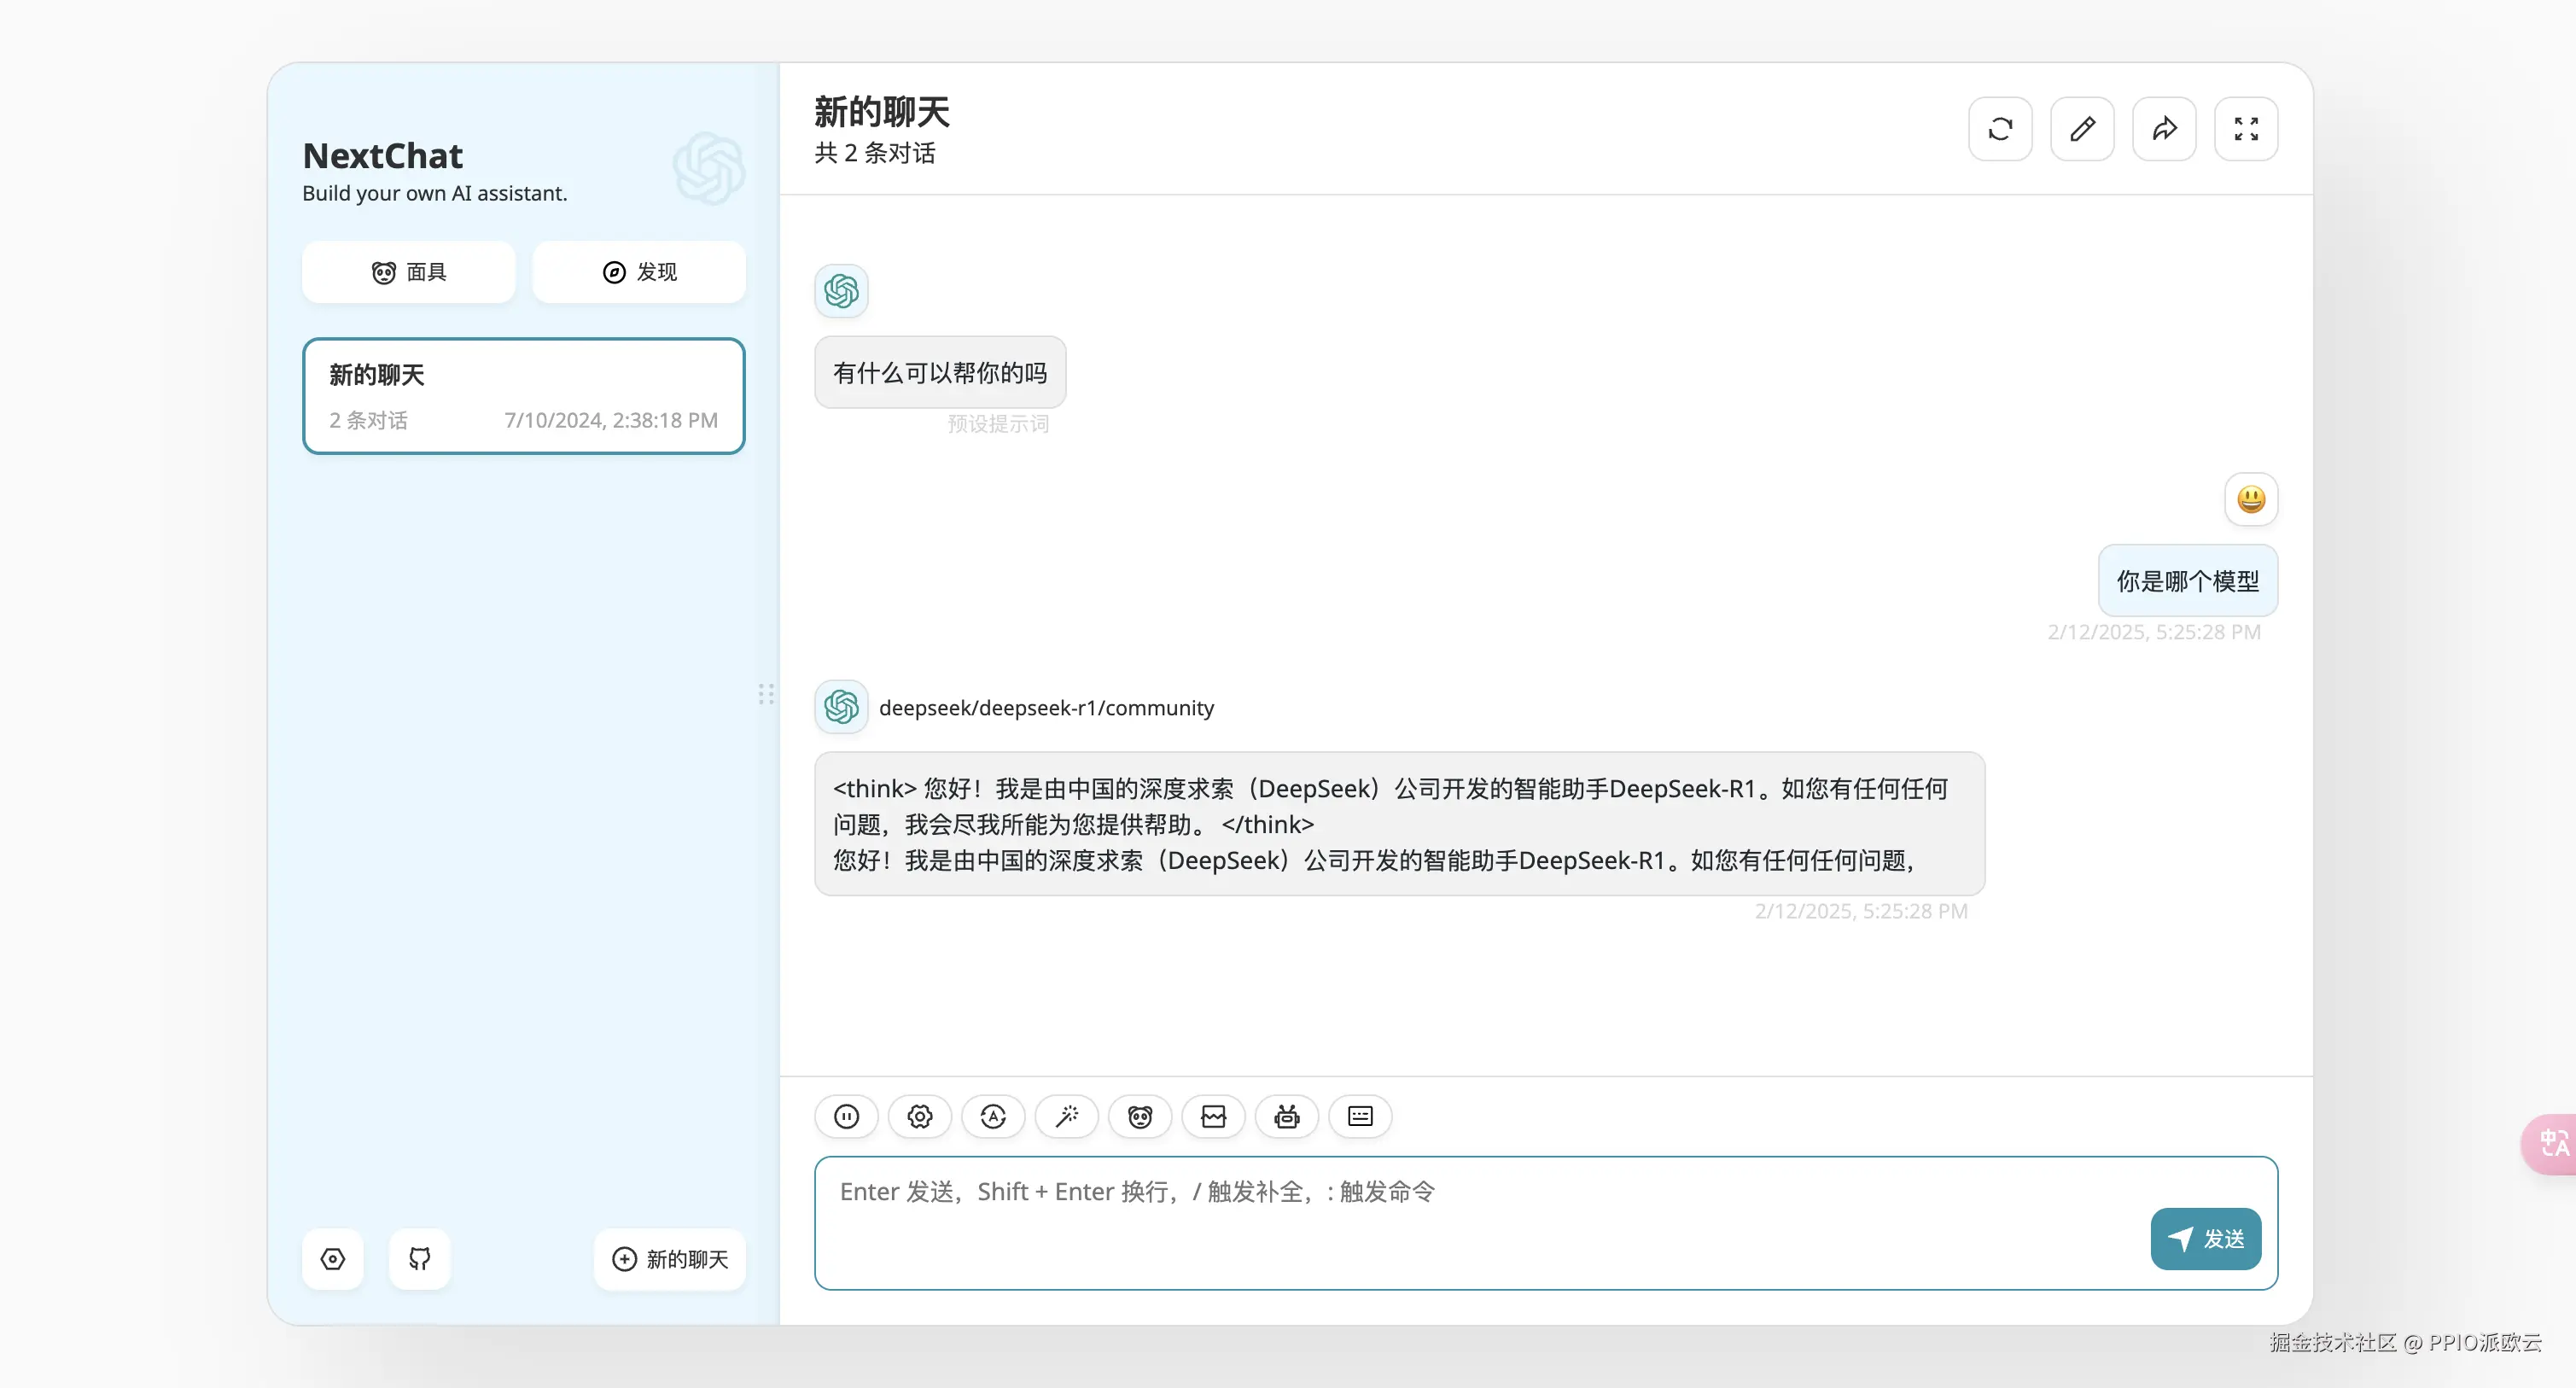
Task: Open chat settings gear above input
Action: pos(920,1116)
